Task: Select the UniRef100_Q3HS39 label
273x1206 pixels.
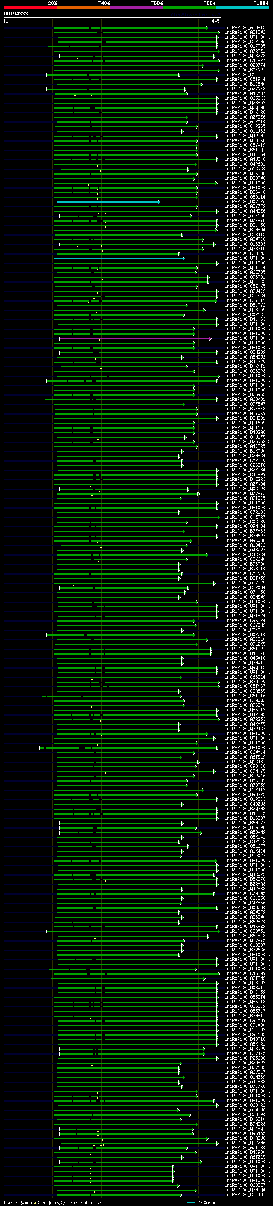Action: (245, 353)
